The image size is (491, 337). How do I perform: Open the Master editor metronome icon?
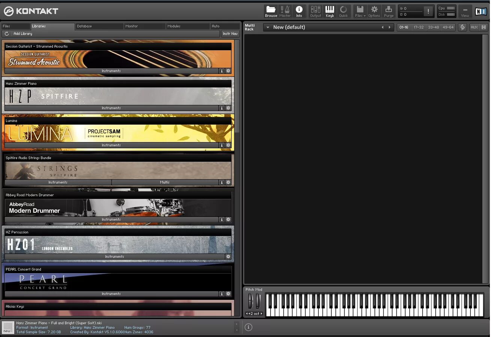(x=285, y=11)
